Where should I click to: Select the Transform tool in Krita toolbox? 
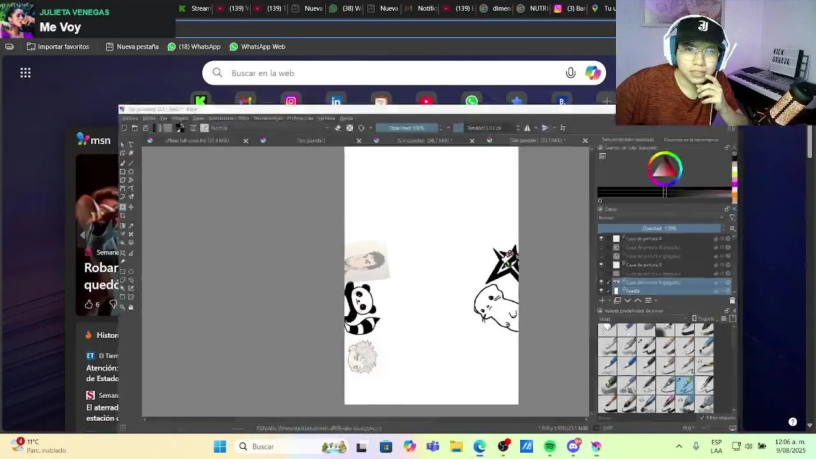coord(122,207)
